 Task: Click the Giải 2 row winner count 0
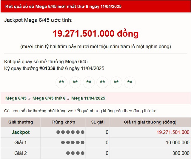click(107, 153)
